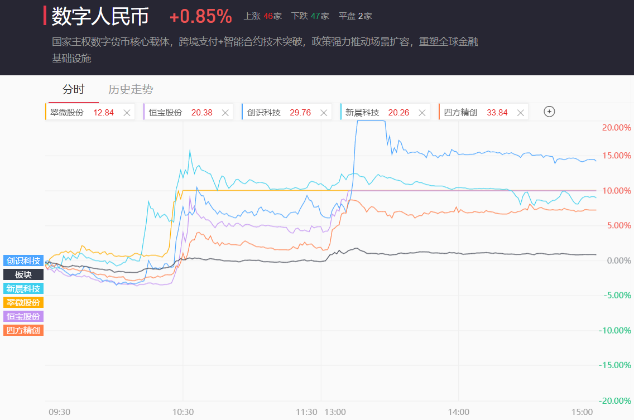Click the 下跌 47家 falling count
634x420 pixels.
coord(310,16)
